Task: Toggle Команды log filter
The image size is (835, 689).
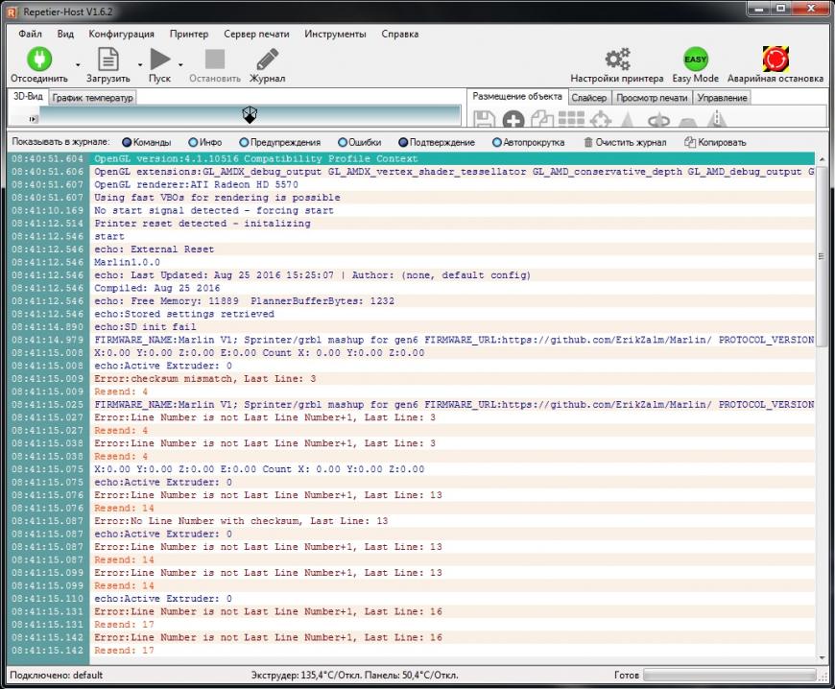Action: [126, 142]
